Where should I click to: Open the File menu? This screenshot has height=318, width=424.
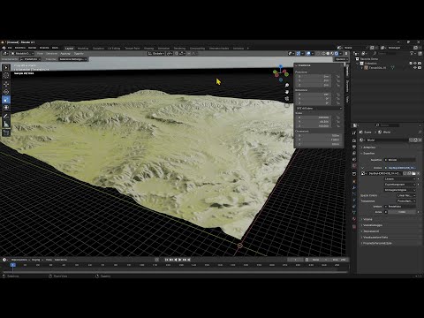[x=10, y=48]
